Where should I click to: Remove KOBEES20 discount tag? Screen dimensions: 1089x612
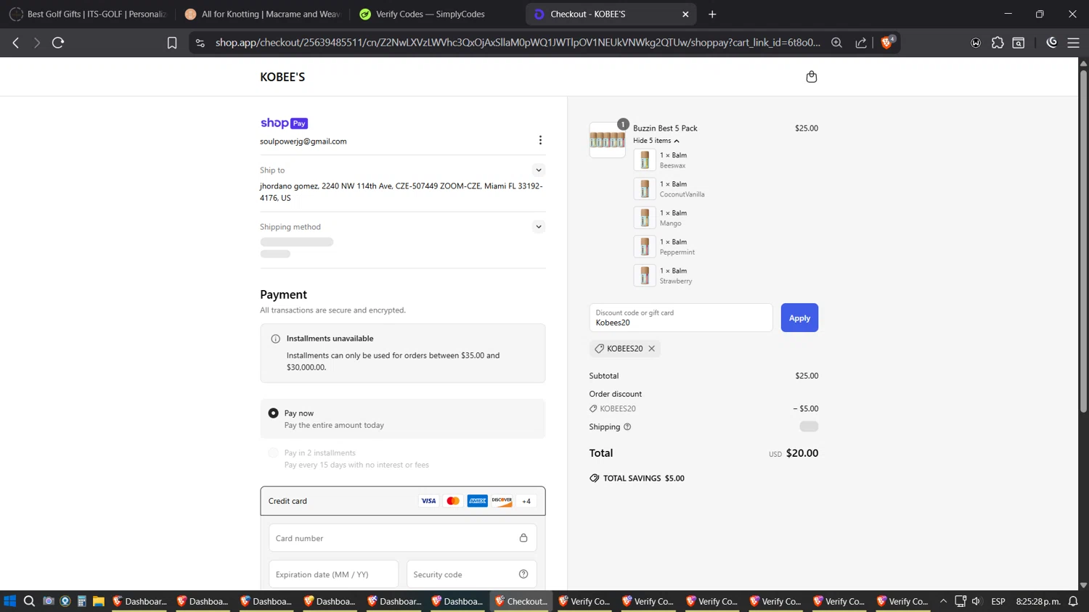tap(652, 349)
